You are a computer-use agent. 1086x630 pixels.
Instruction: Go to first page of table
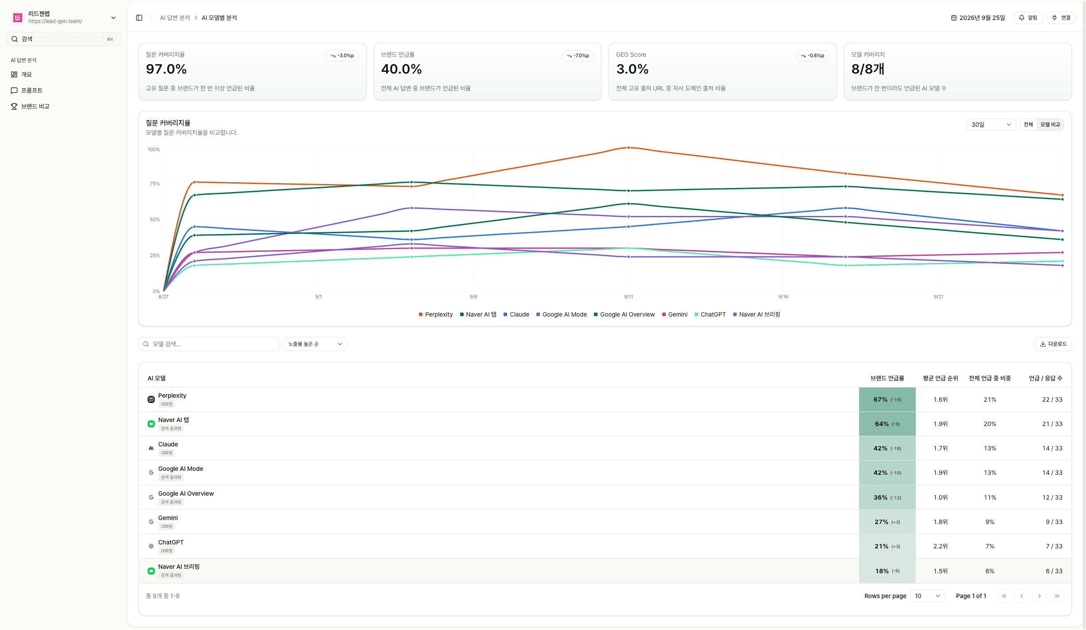tap(1004, 596)
